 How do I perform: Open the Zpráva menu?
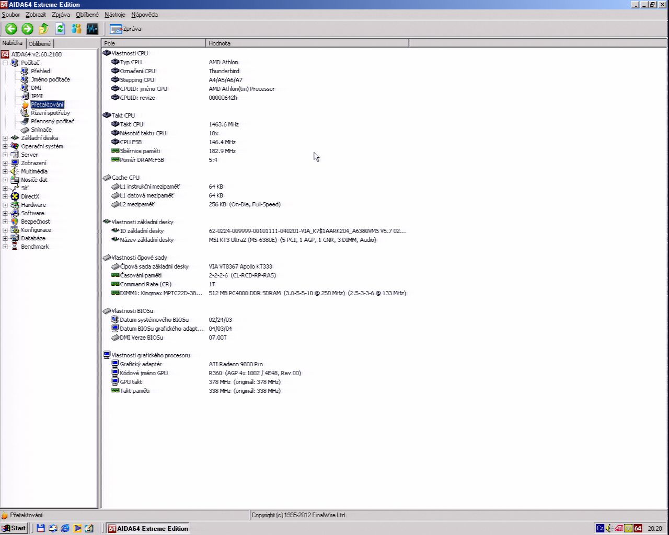coord(61,15)
